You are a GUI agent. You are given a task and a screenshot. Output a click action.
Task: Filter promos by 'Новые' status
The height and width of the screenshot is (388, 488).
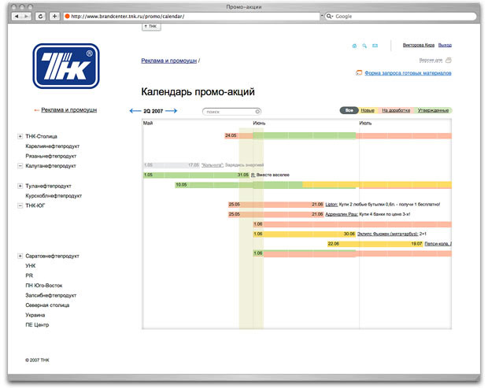368,110
